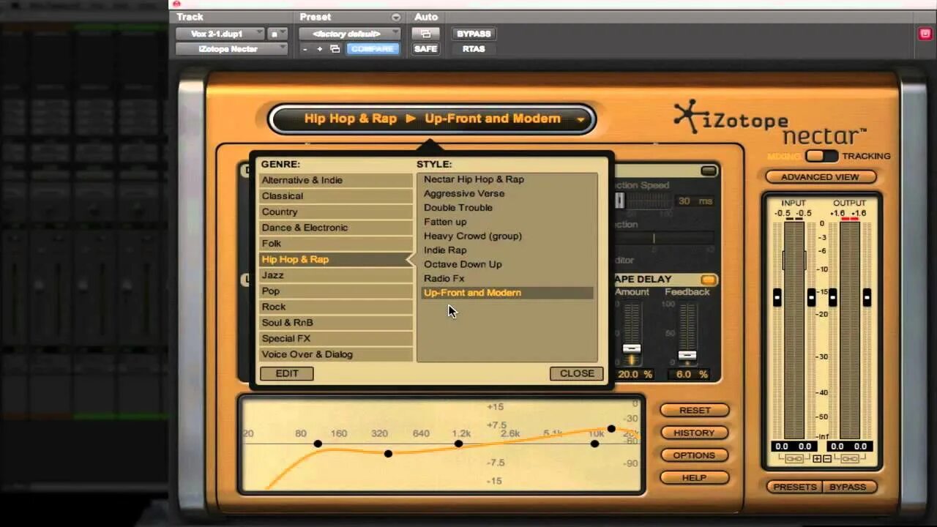Open the PRESETS button bottom right
Image resolution: width=937 pixels, height=527 pixels.
point(795,487)
